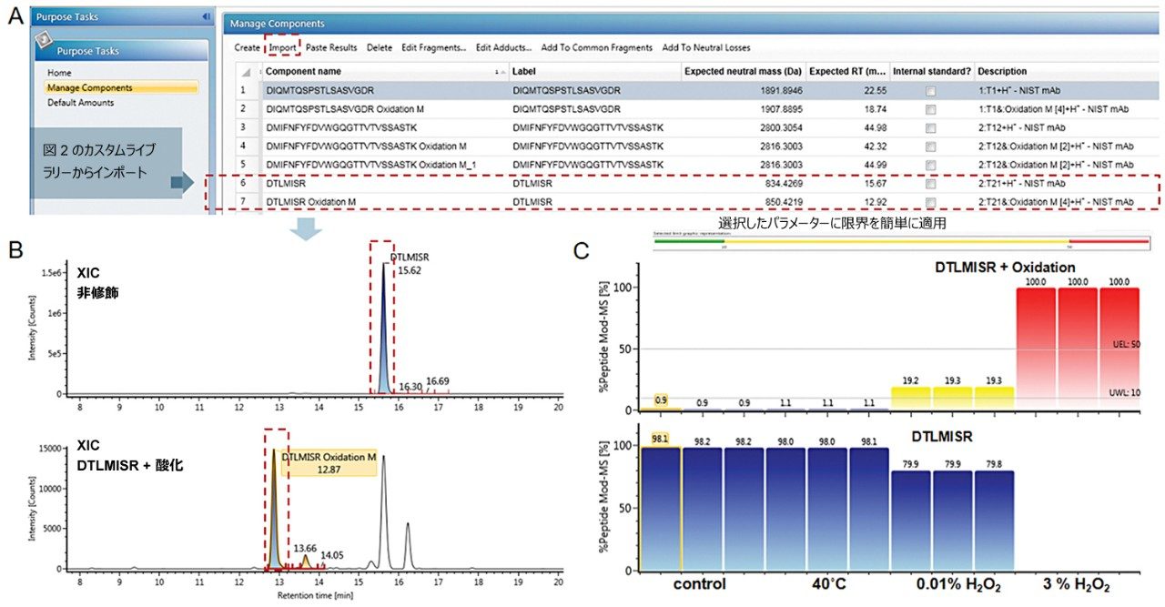Image resolution: width=1165 pixels, height=607 pixels.
Task: Click the 14.05 peak label in chromatogram
Action: (x=332, y=554)
